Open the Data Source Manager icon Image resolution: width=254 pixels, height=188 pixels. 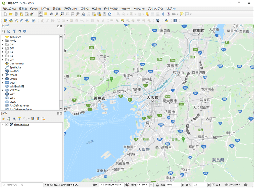coord(5,21)
